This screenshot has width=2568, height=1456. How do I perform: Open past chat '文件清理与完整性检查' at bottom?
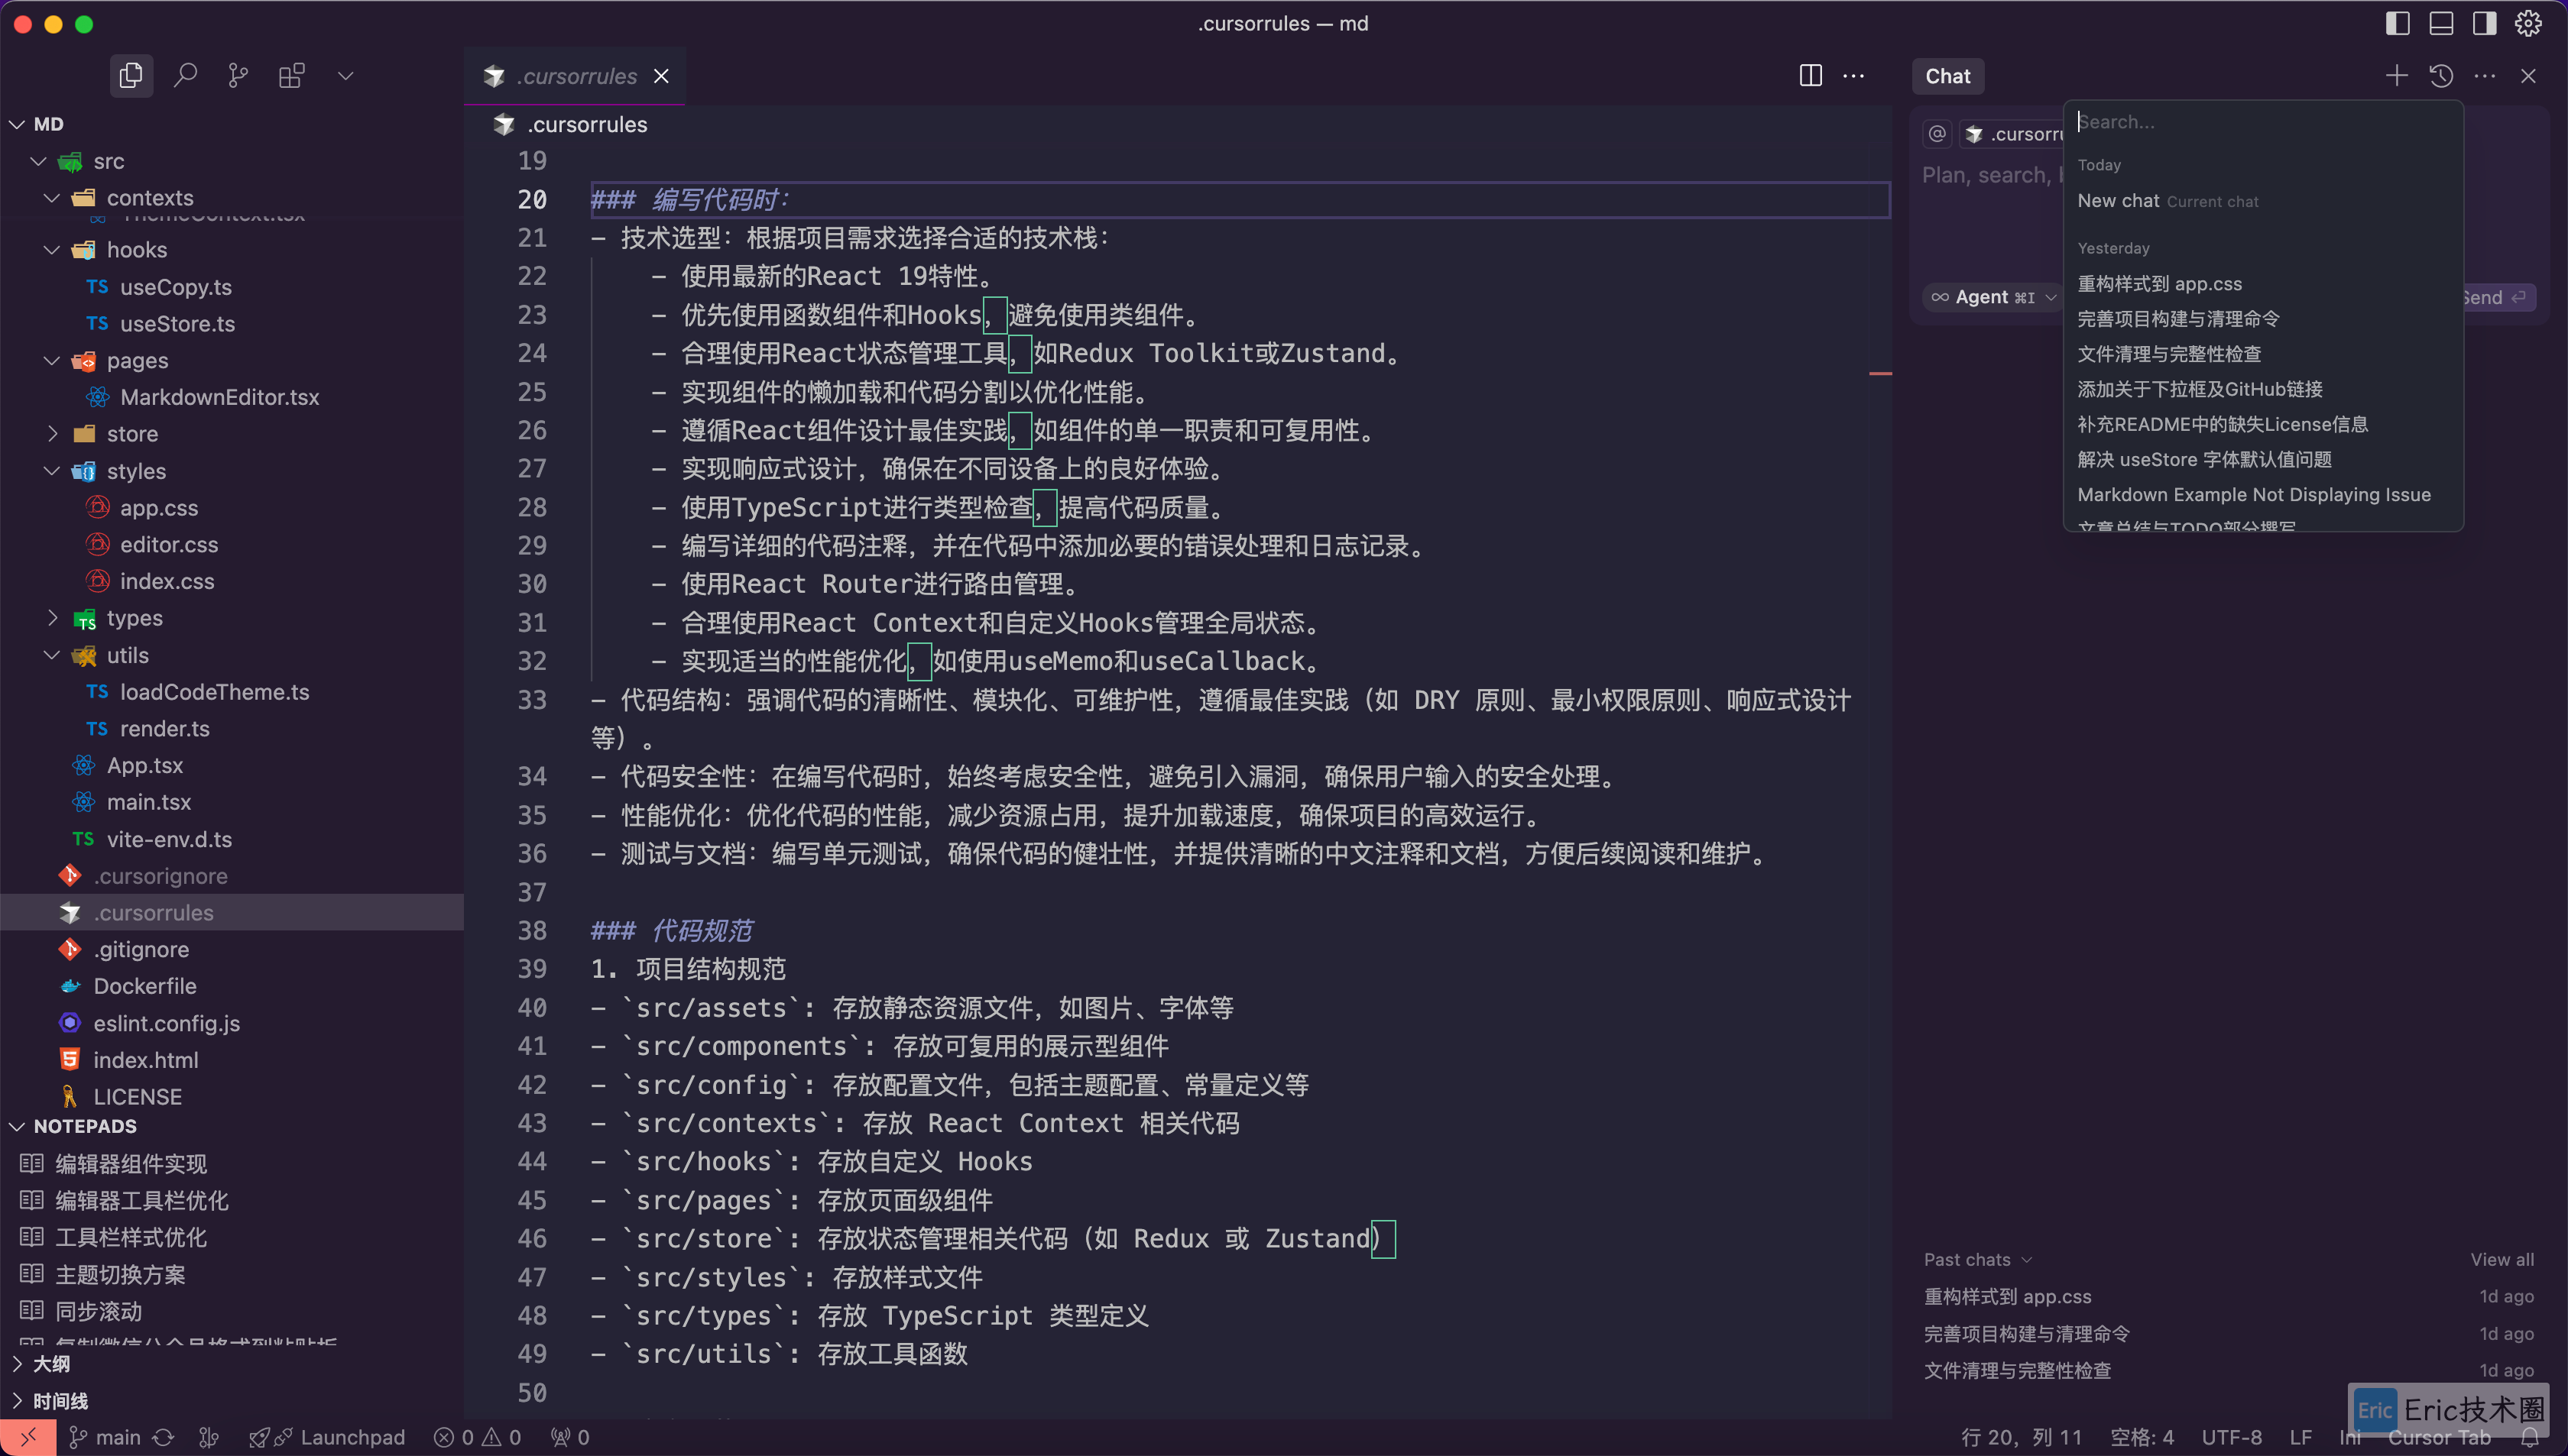[x=2229, y=1371]
